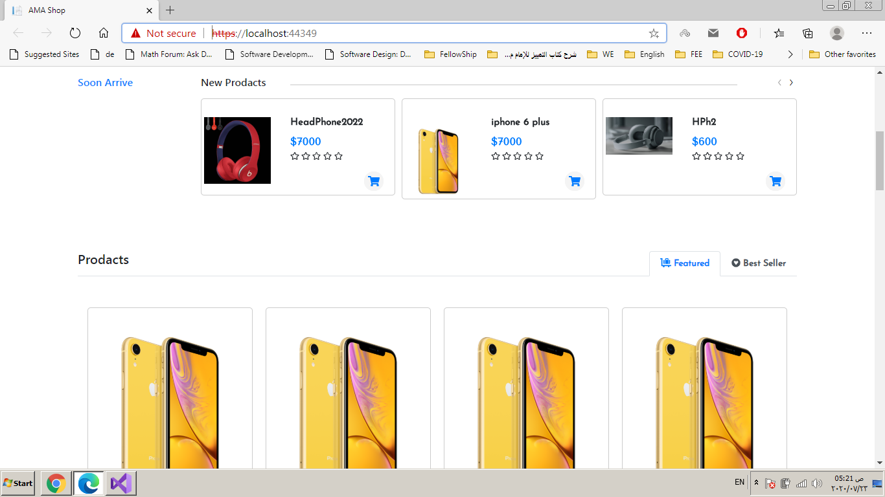
Task: Click the Not secure warning icon
Action: pyautogui.click(x=135, y=33)
